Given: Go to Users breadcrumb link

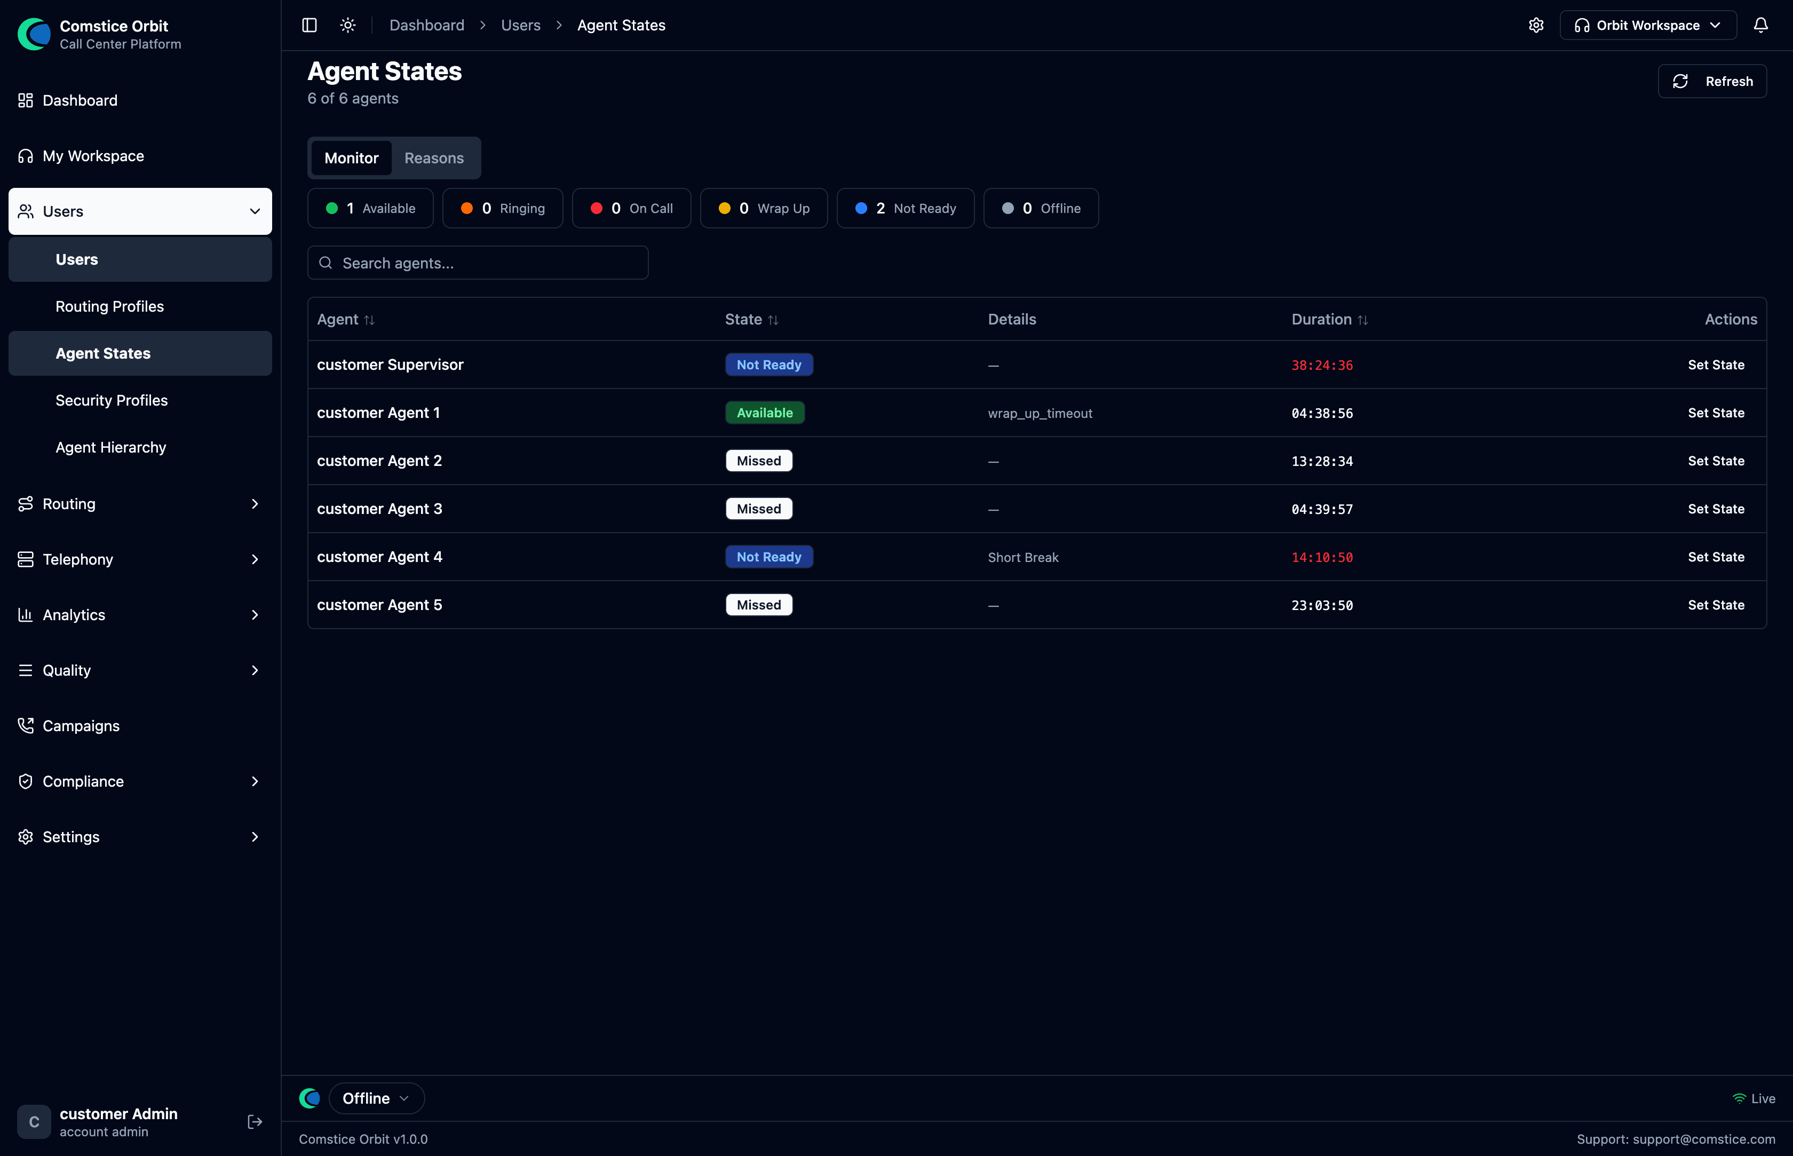Looking at the screenshot, I should tap(520, 26).
